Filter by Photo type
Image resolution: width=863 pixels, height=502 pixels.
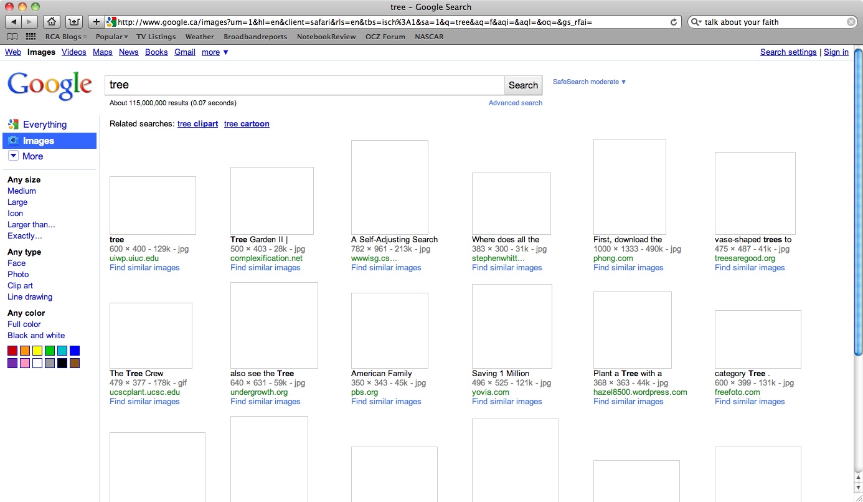(18, 275)
